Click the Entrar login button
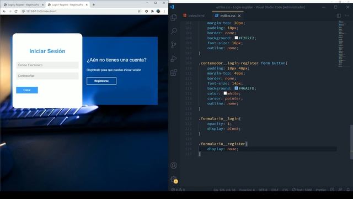353x199 pixels. point(27,90)
